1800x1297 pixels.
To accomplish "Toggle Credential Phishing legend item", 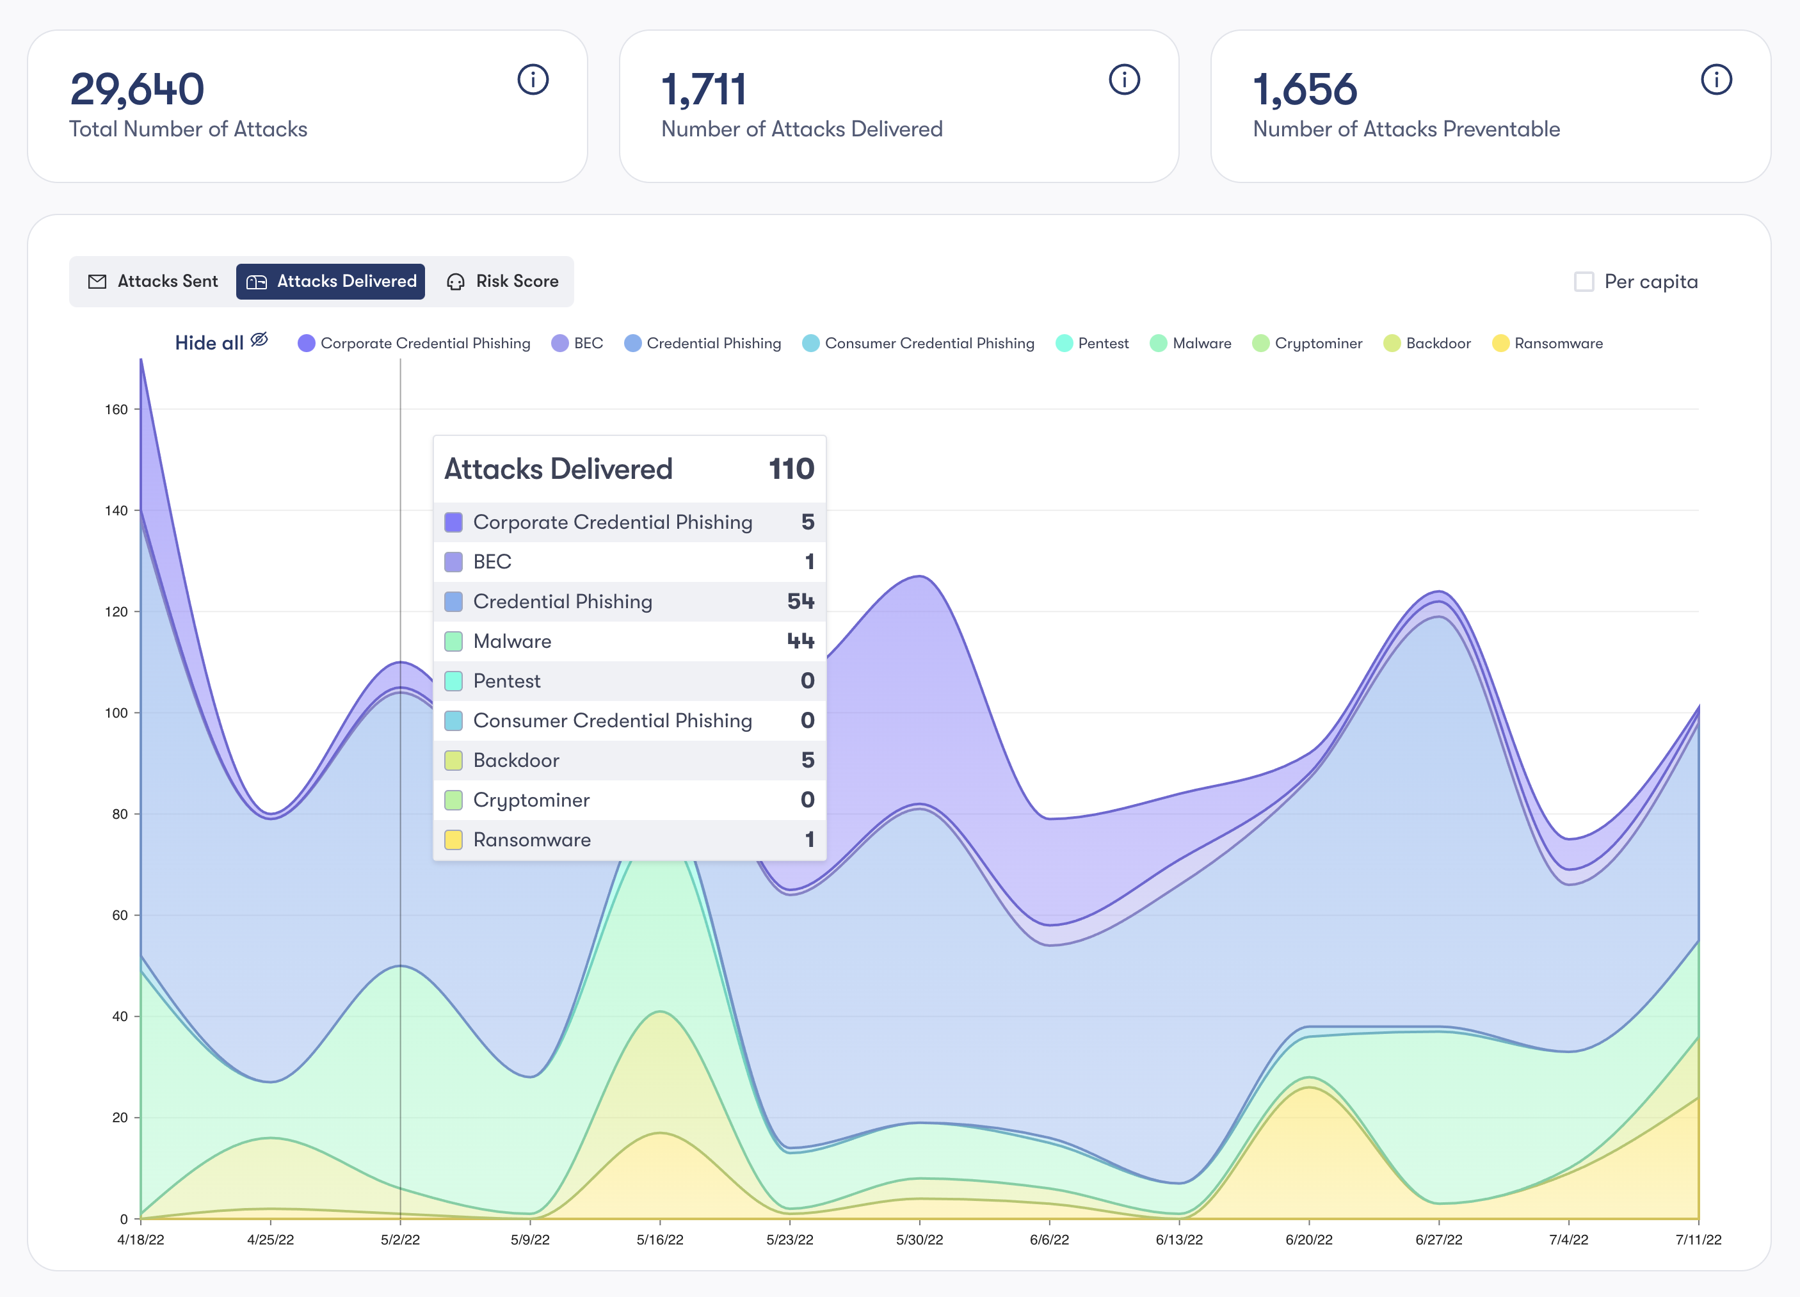I will point(712,343).
